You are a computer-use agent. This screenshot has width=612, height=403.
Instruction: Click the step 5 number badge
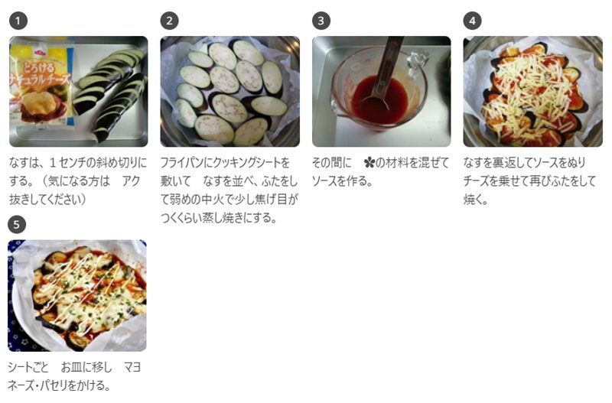coord(17,225)
